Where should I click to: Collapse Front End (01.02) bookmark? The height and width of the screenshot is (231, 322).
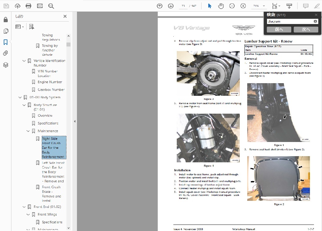pyautogui.click(x=24, y=207)
